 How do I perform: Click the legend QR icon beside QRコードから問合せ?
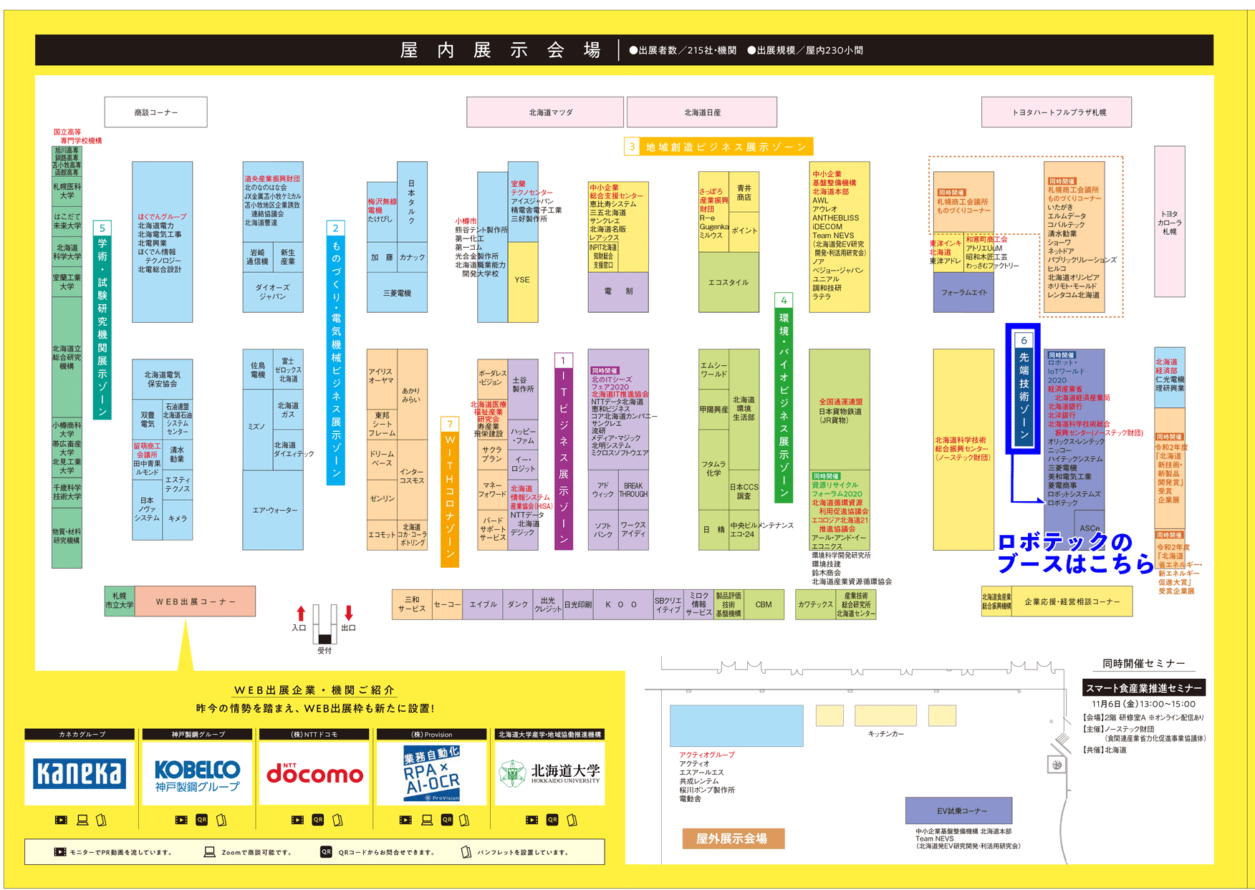tap(326, 852)
